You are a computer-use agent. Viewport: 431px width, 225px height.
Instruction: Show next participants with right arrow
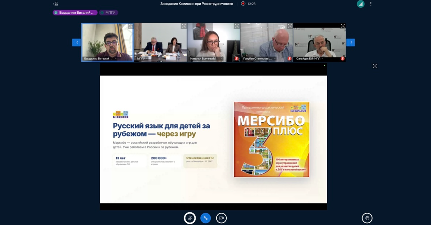click(x=351, y=42)
